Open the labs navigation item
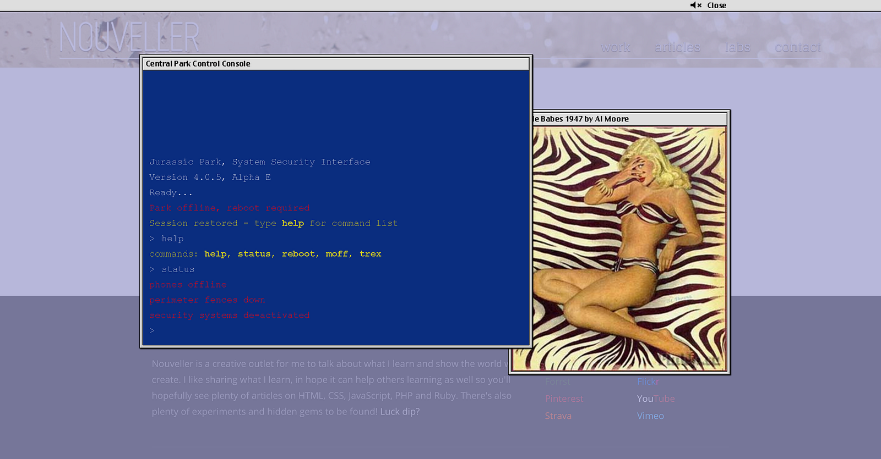 pyautogui.click(x=737, y=47)
